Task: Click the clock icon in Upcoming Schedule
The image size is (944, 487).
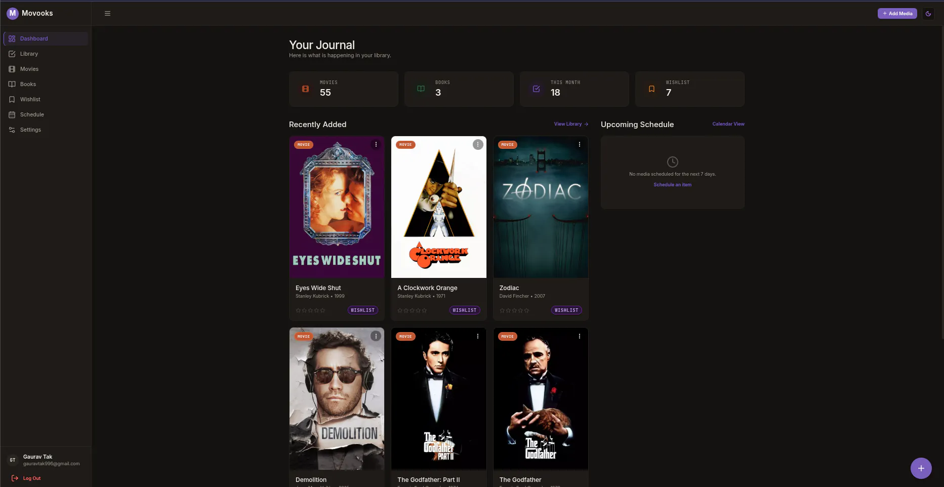Action: coord(672,162)
